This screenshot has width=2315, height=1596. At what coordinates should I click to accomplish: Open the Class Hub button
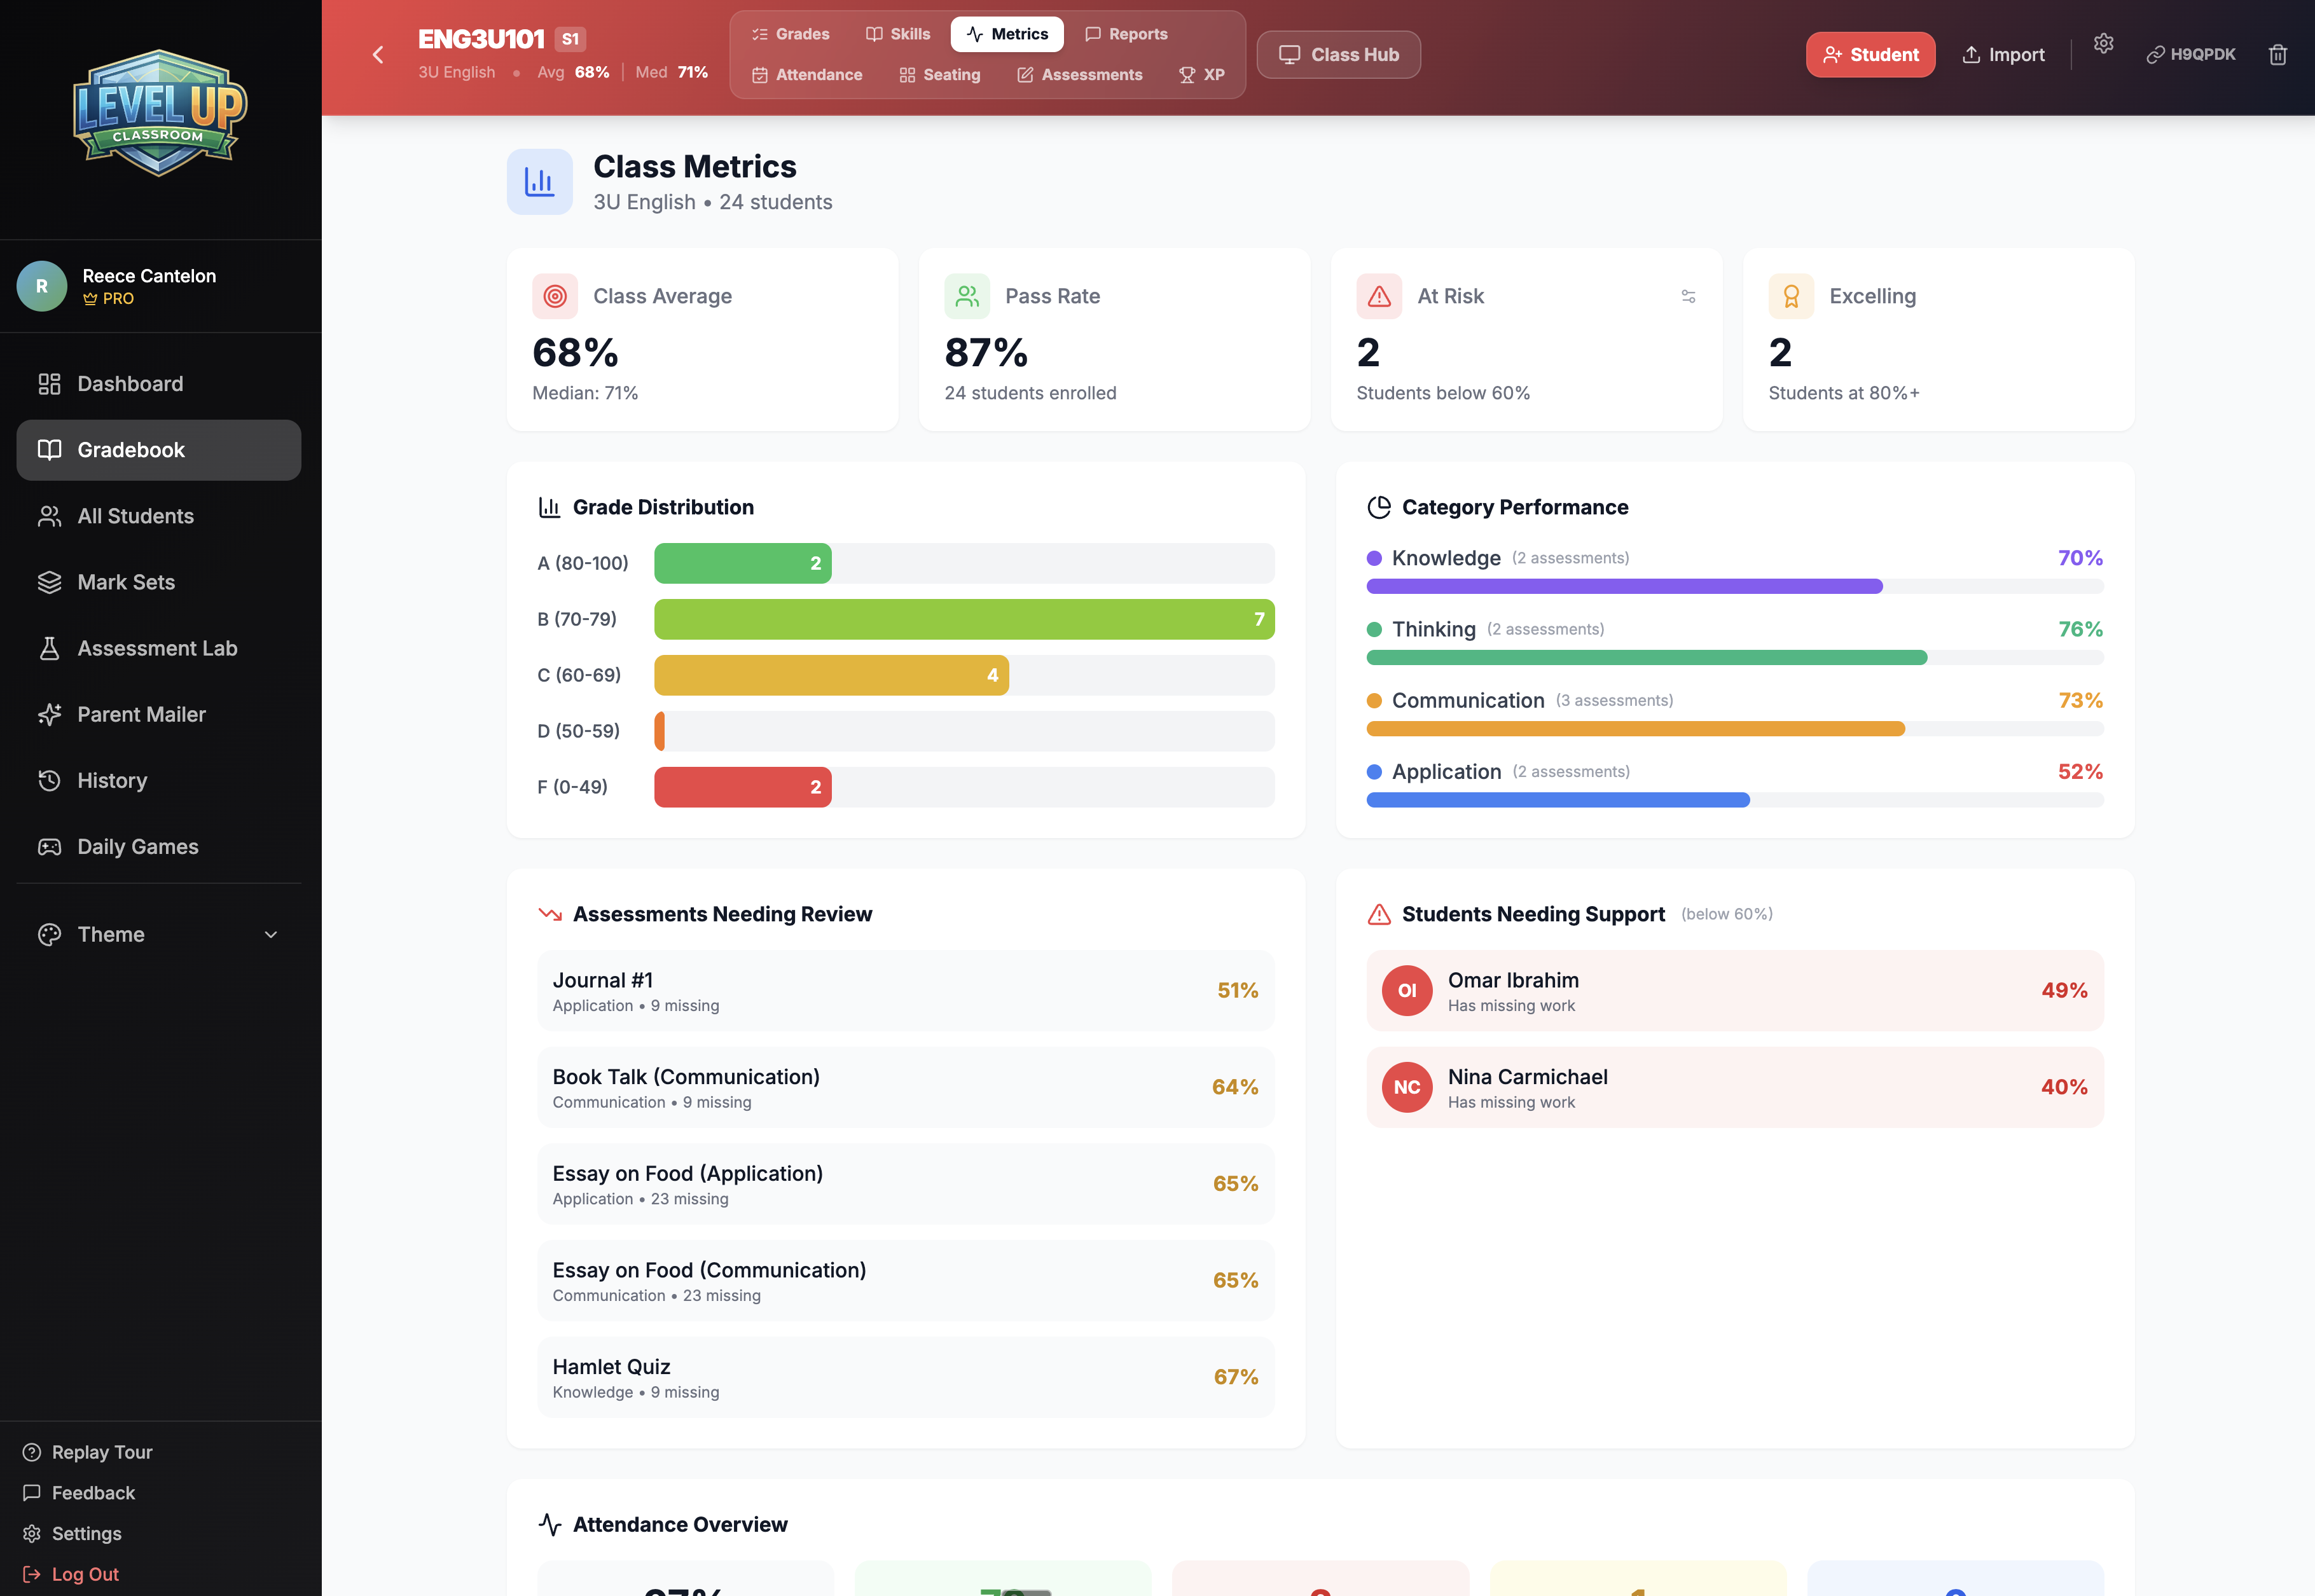(x=1338, y=55)
